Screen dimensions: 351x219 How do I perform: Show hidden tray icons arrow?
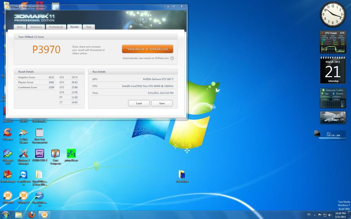[x=315, y=215]
